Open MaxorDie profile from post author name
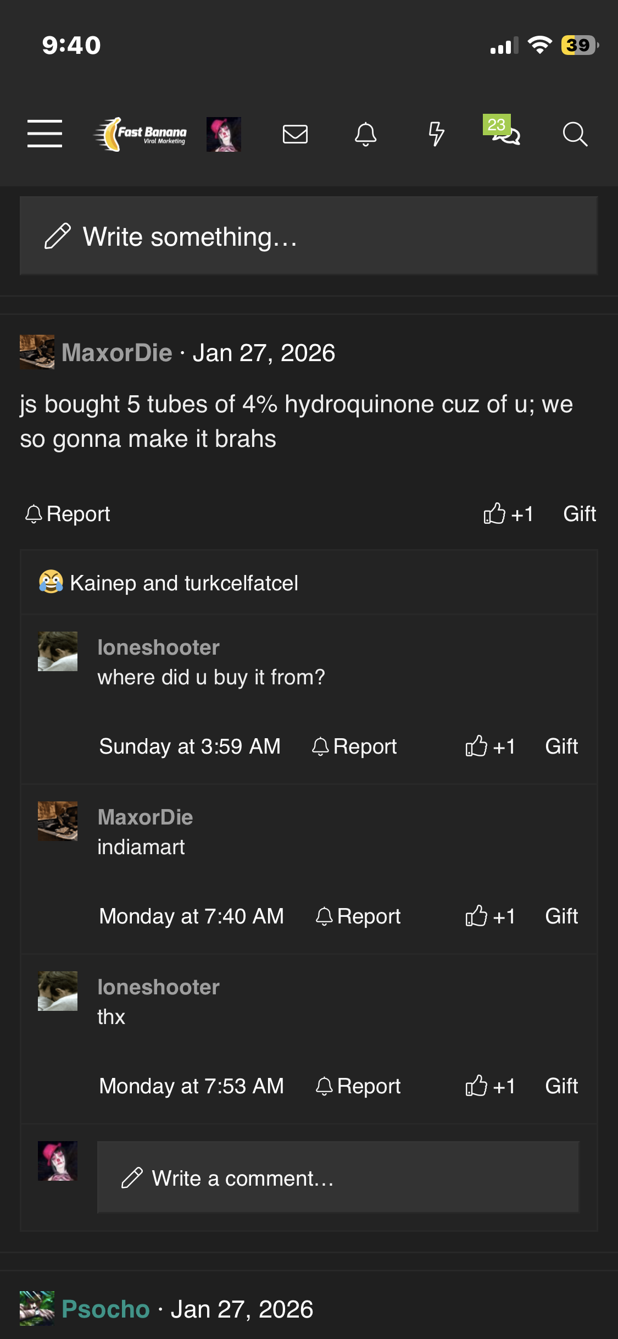The width and height of the screenshot is (618, 1339). pos(117,353)
